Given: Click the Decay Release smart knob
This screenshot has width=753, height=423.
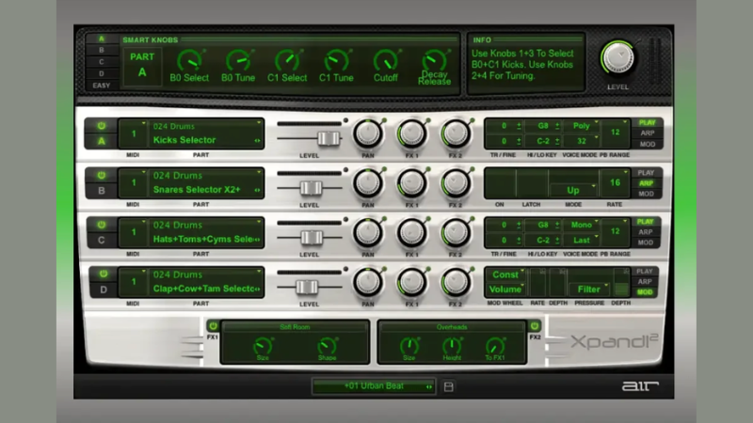Looking at the screenshot, I should point(434,60).
